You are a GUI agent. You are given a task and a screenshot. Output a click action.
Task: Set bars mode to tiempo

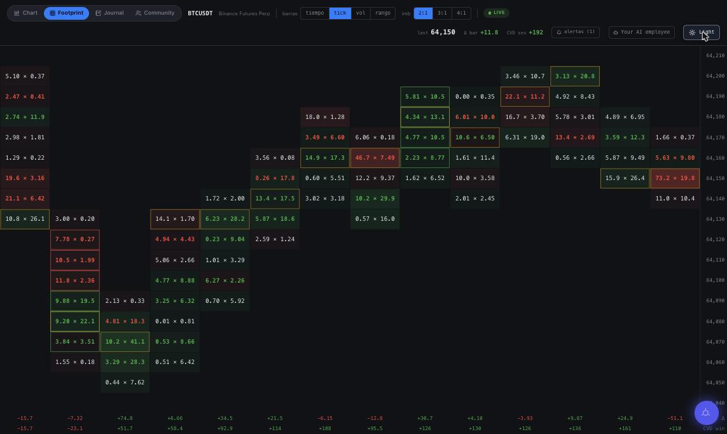point(315,13)
